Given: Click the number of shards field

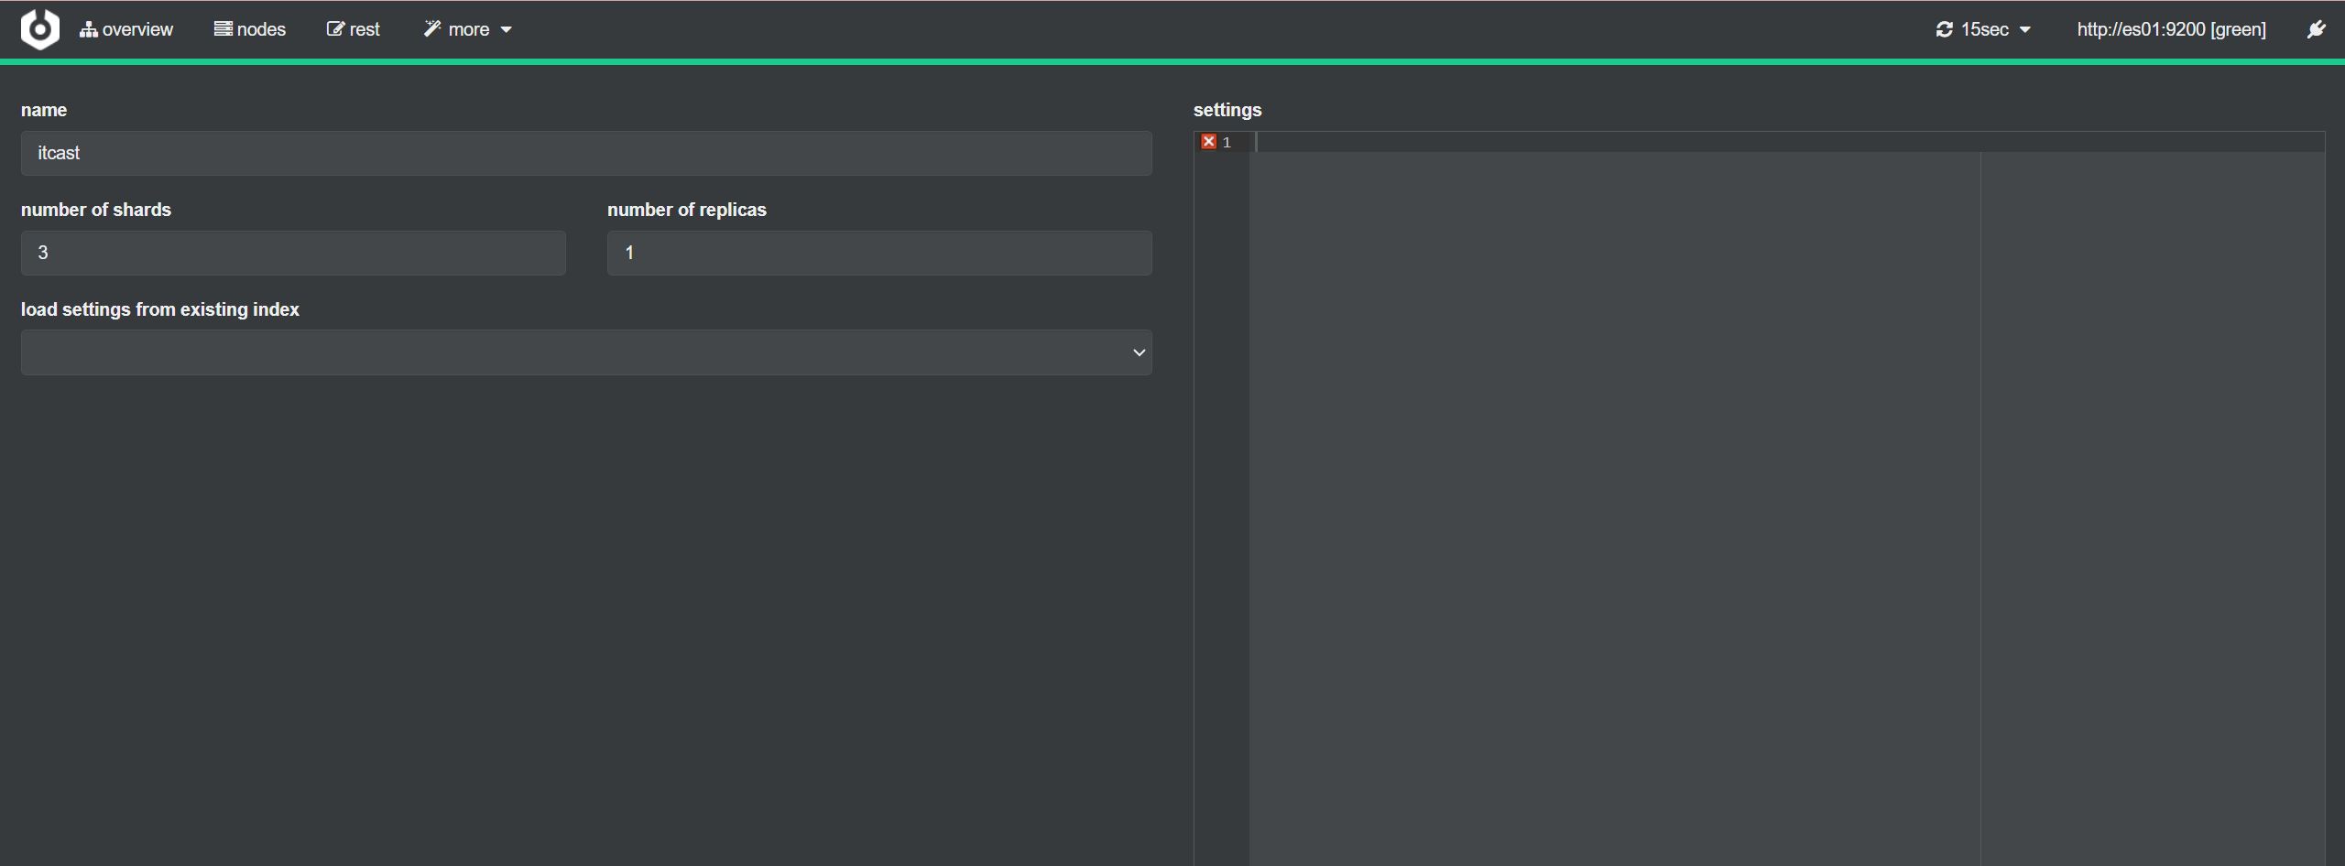Looking at the screenshot, I should point(293,253).
